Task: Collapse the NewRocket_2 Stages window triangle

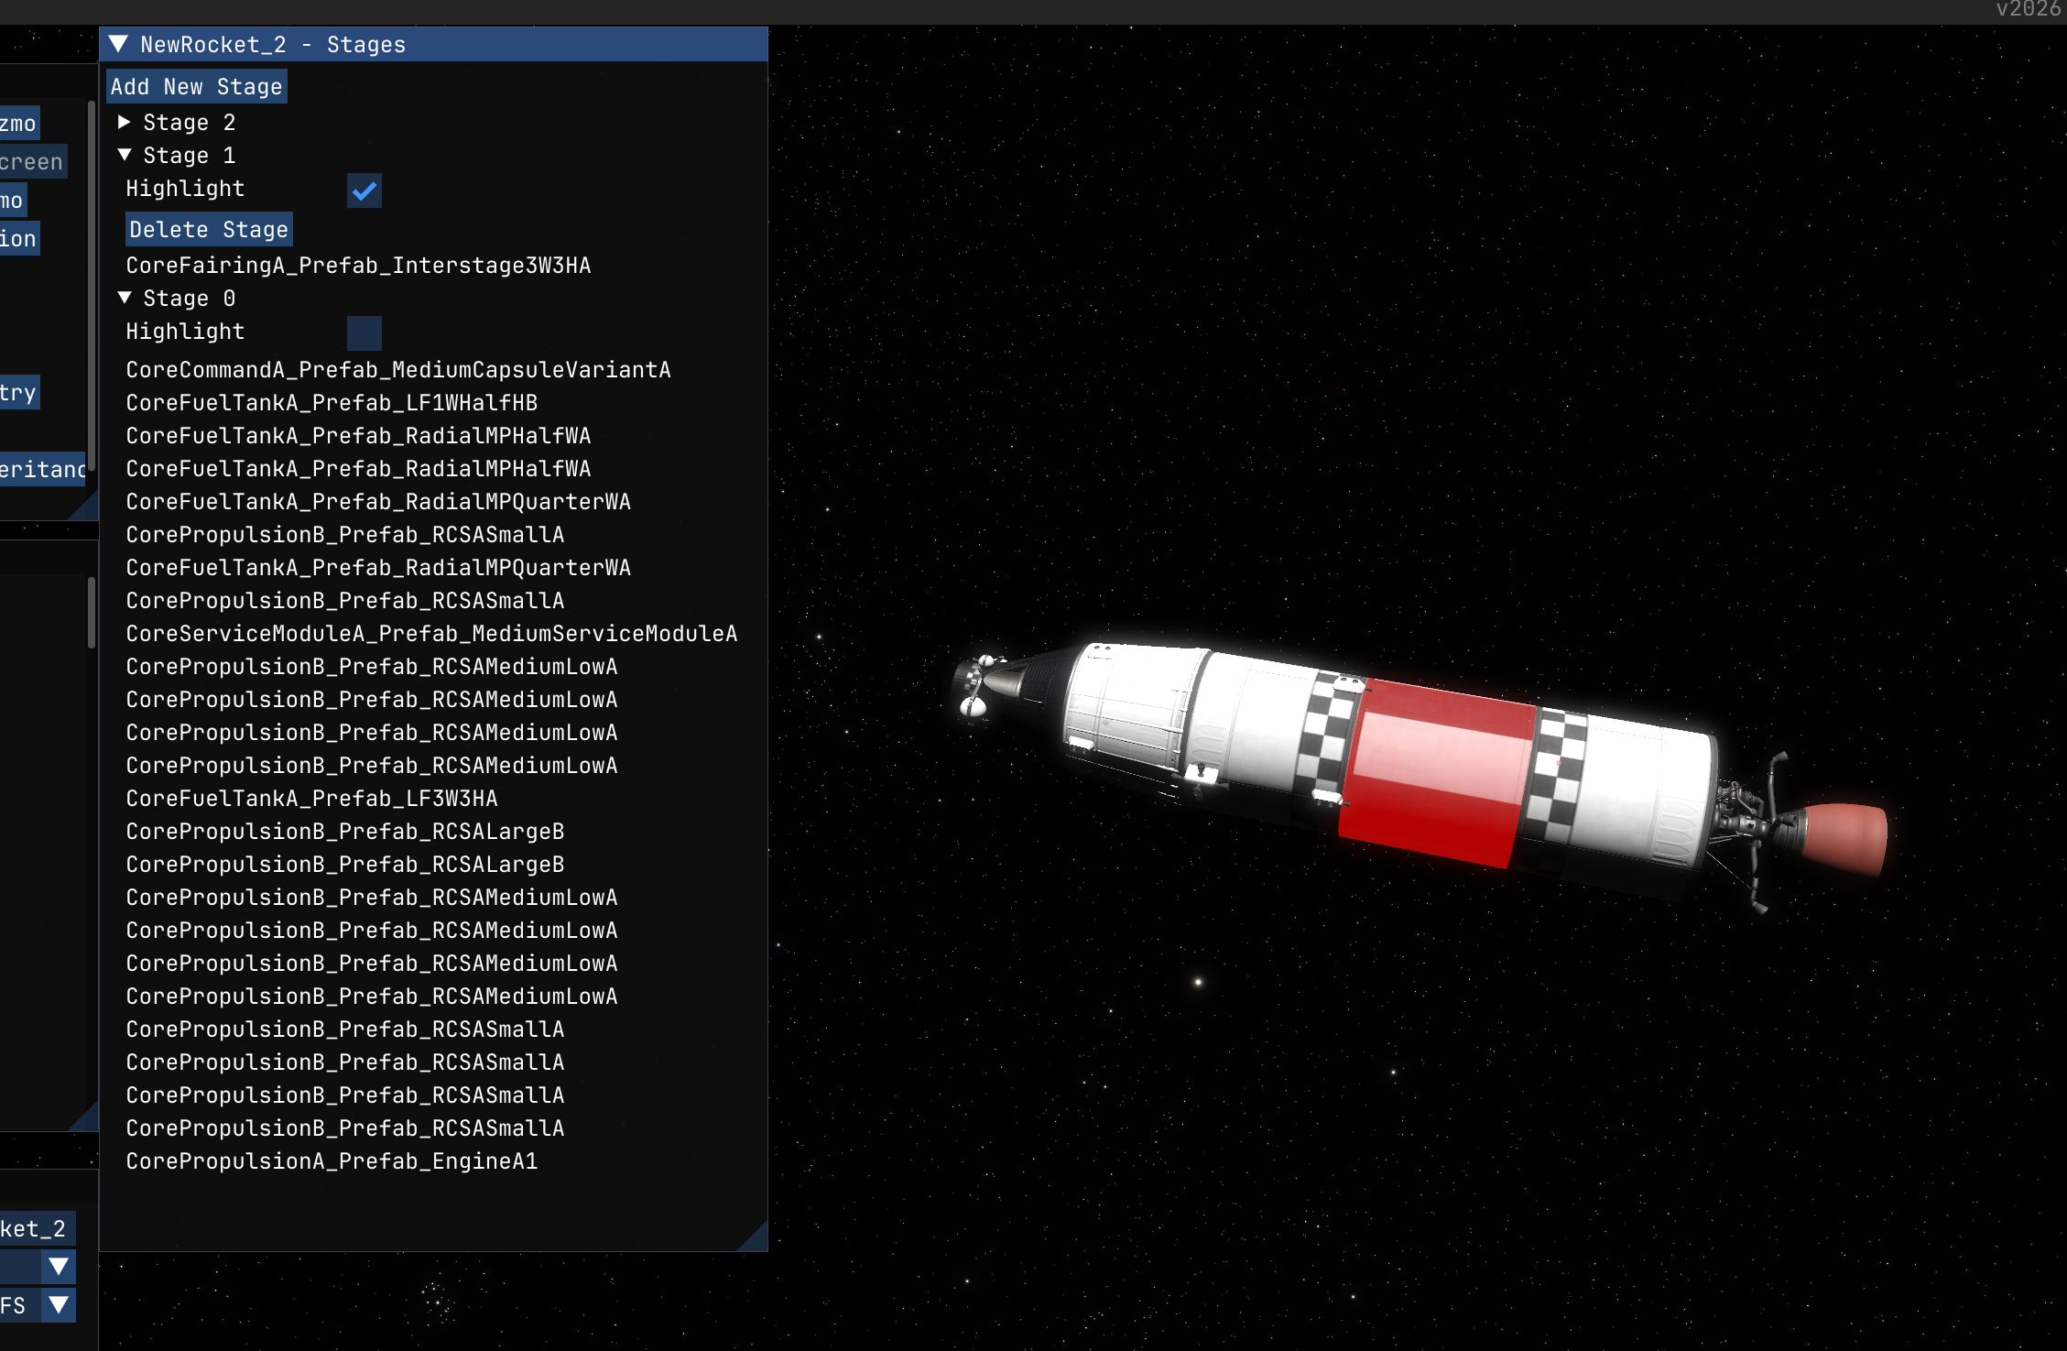Action: pos(118,44)
